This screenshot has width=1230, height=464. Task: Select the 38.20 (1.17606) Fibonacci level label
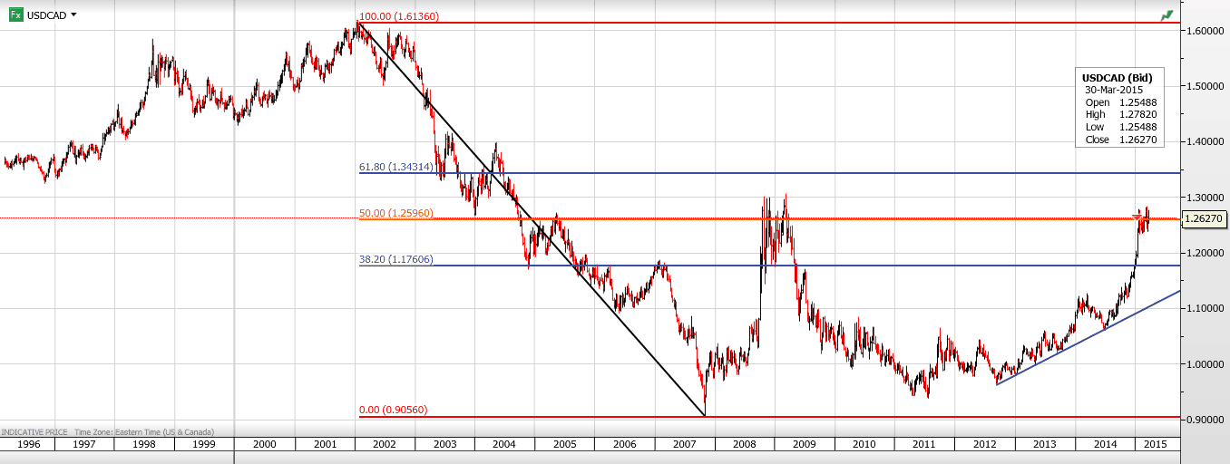395,259
